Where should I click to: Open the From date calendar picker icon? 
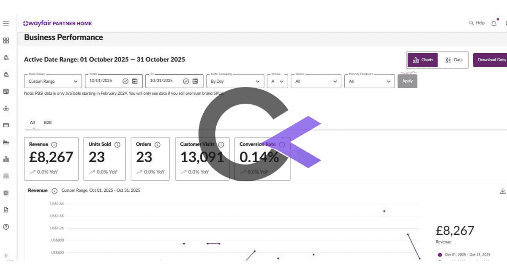135,81
